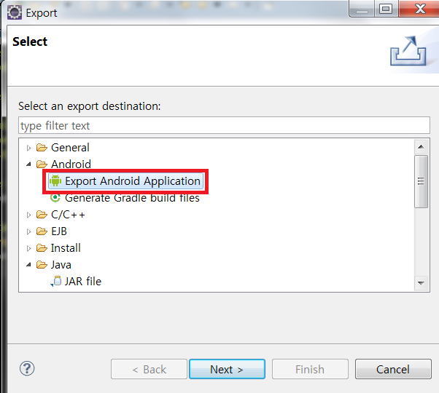Click the JAR file jar icon
This screenshot has width=439, height=393.
pyautogui.click(x=56, y=281)
